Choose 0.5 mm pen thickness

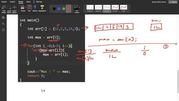tap(107, 8)
